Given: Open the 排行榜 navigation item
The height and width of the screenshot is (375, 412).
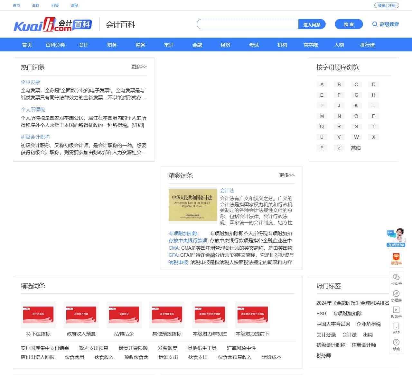Looking at the screenshot, I should tap(367, 45).
